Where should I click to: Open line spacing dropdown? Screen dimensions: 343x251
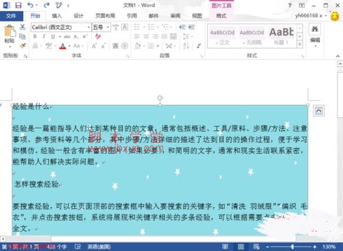(x=187, y=36)
